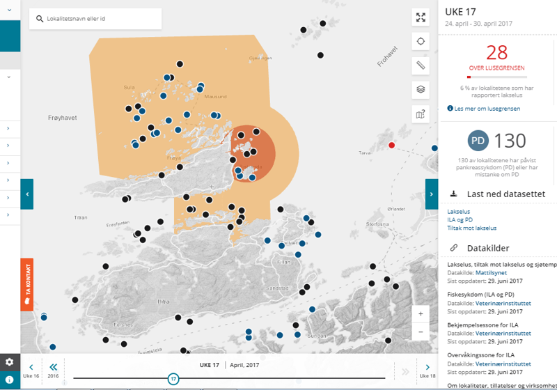Open the map legend help icon
Image resolution: width=557 pixels, height=390 pixels.
[421, 114]
